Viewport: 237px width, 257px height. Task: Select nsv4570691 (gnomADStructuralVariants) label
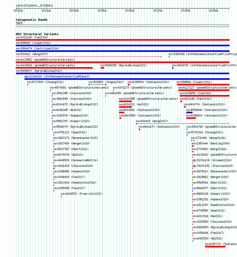(80, 88)
